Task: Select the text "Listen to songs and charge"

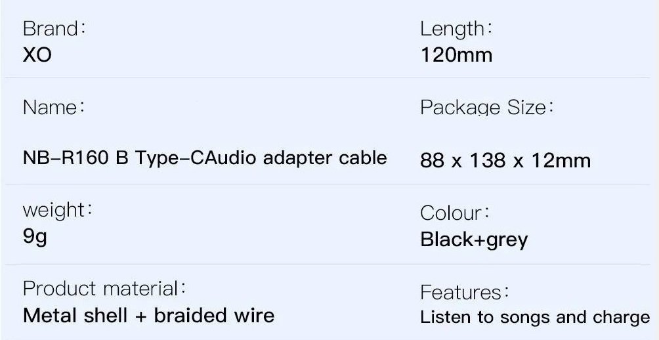Action: tap(535, 318)
